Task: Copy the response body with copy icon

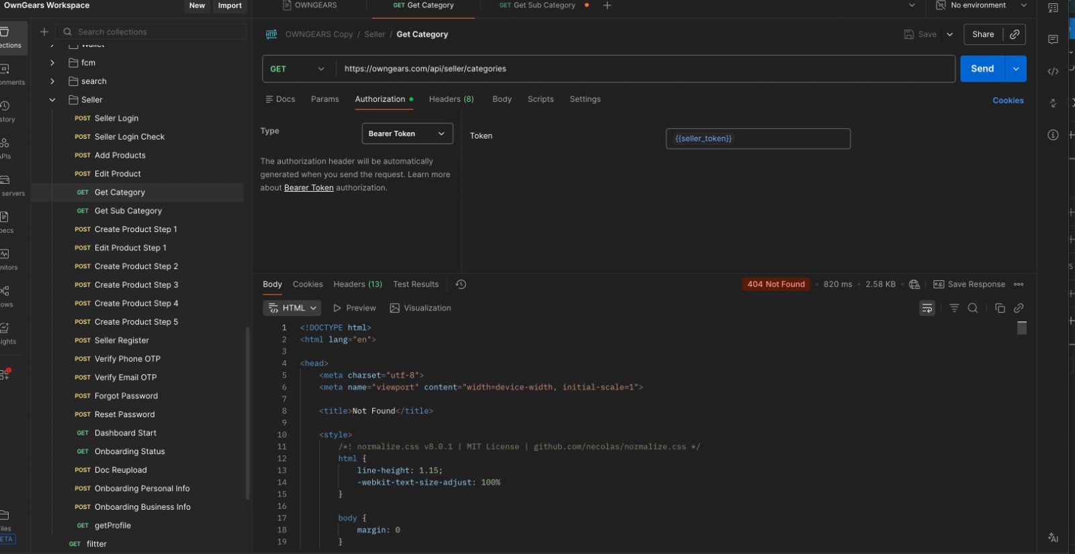Action: point(1000,308)
